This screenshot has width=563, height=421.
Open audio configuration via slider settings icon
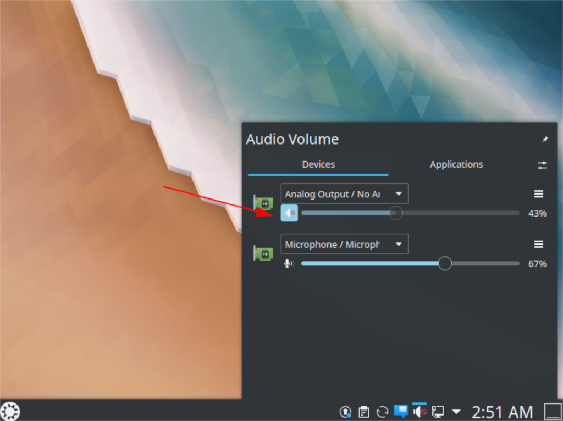[542, 165]
